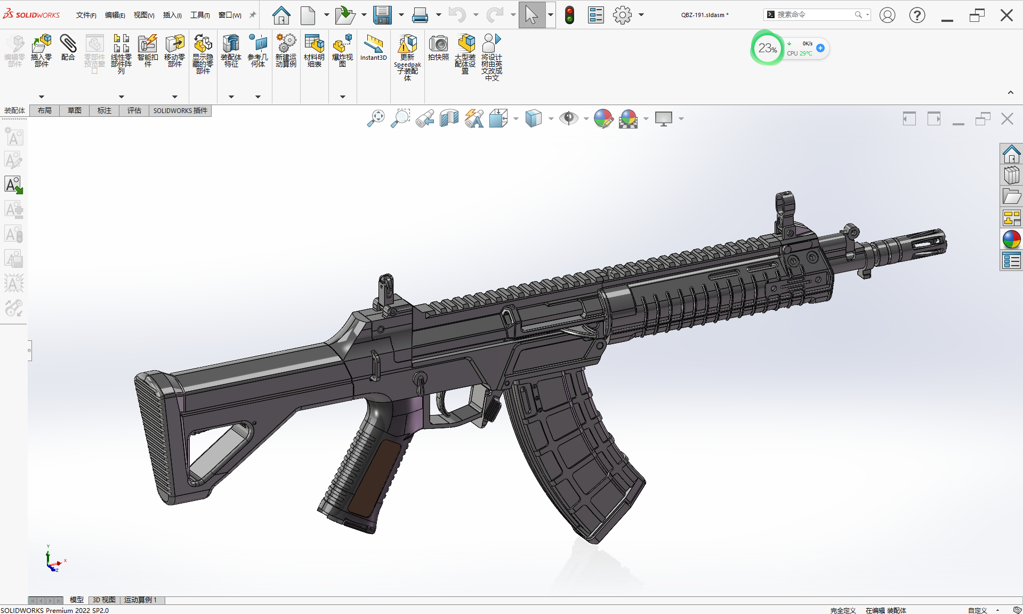Click Rebuild traffic light icon
The width and height of the screenshot is (1023, 614).
point(569,15)
